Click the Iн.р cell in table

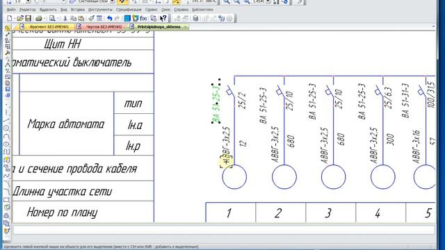(x=133, y=146)
